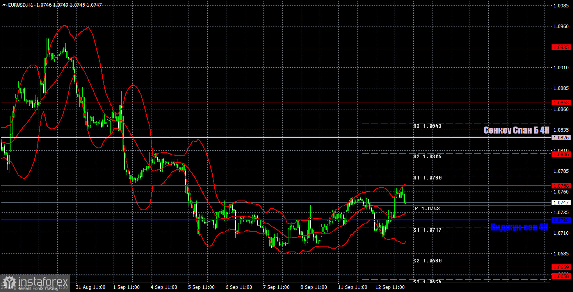573x292 pixels.
Task: Select the 1.0985 price axis label
Action: [x=562, y=6]
